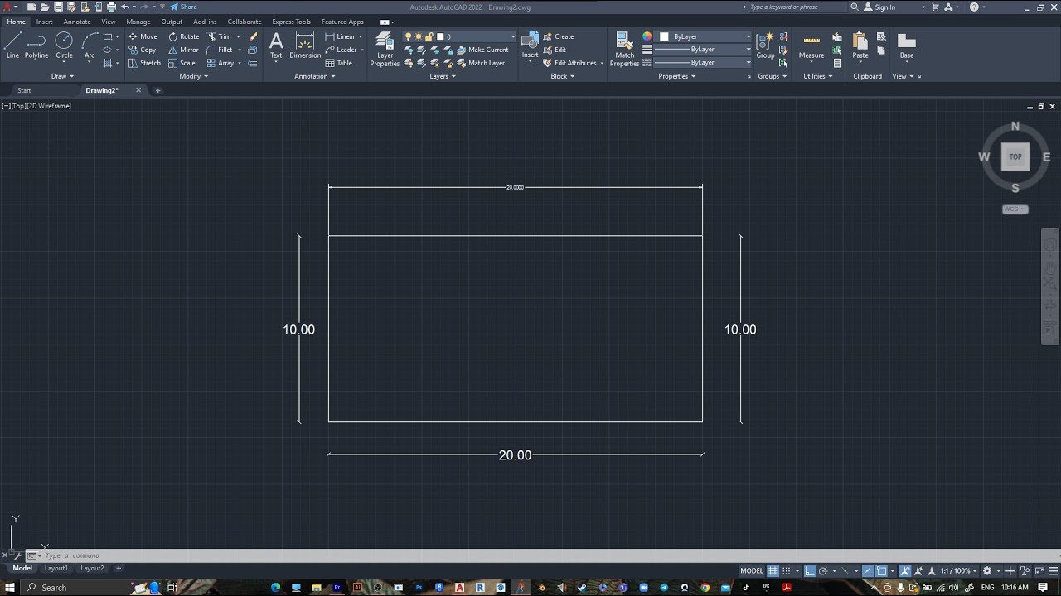Open the Layer Properties manager

[x=385, y=47]
